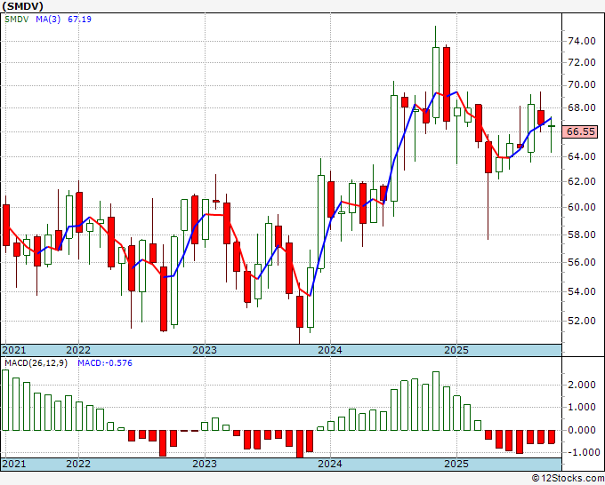
Task: Click the tallest candlestick peaking above 74.00
Action: pos(436,76)
